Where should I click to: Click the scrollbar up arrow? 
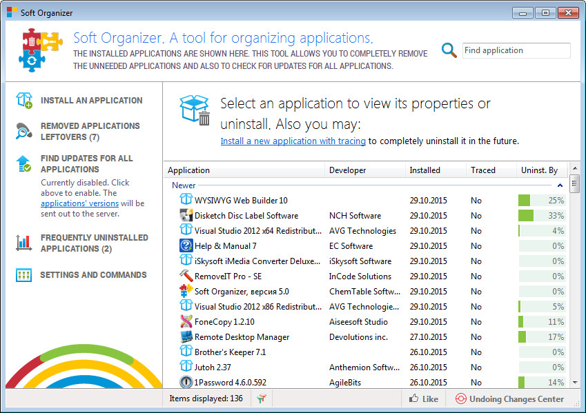(x=575, y=168)
